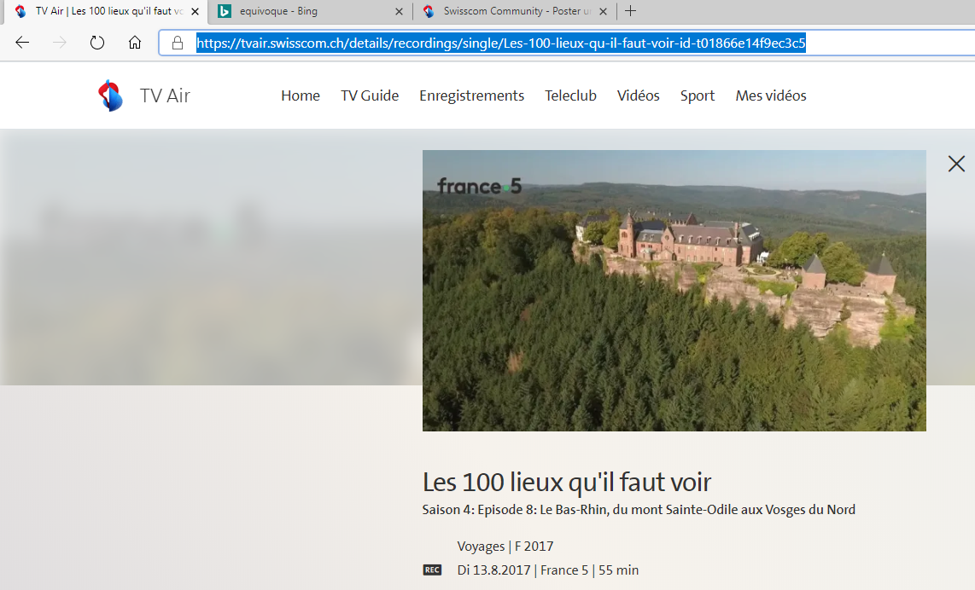Open the TV Guide section
Screen dimensions: 975x590
coord(370,95)
